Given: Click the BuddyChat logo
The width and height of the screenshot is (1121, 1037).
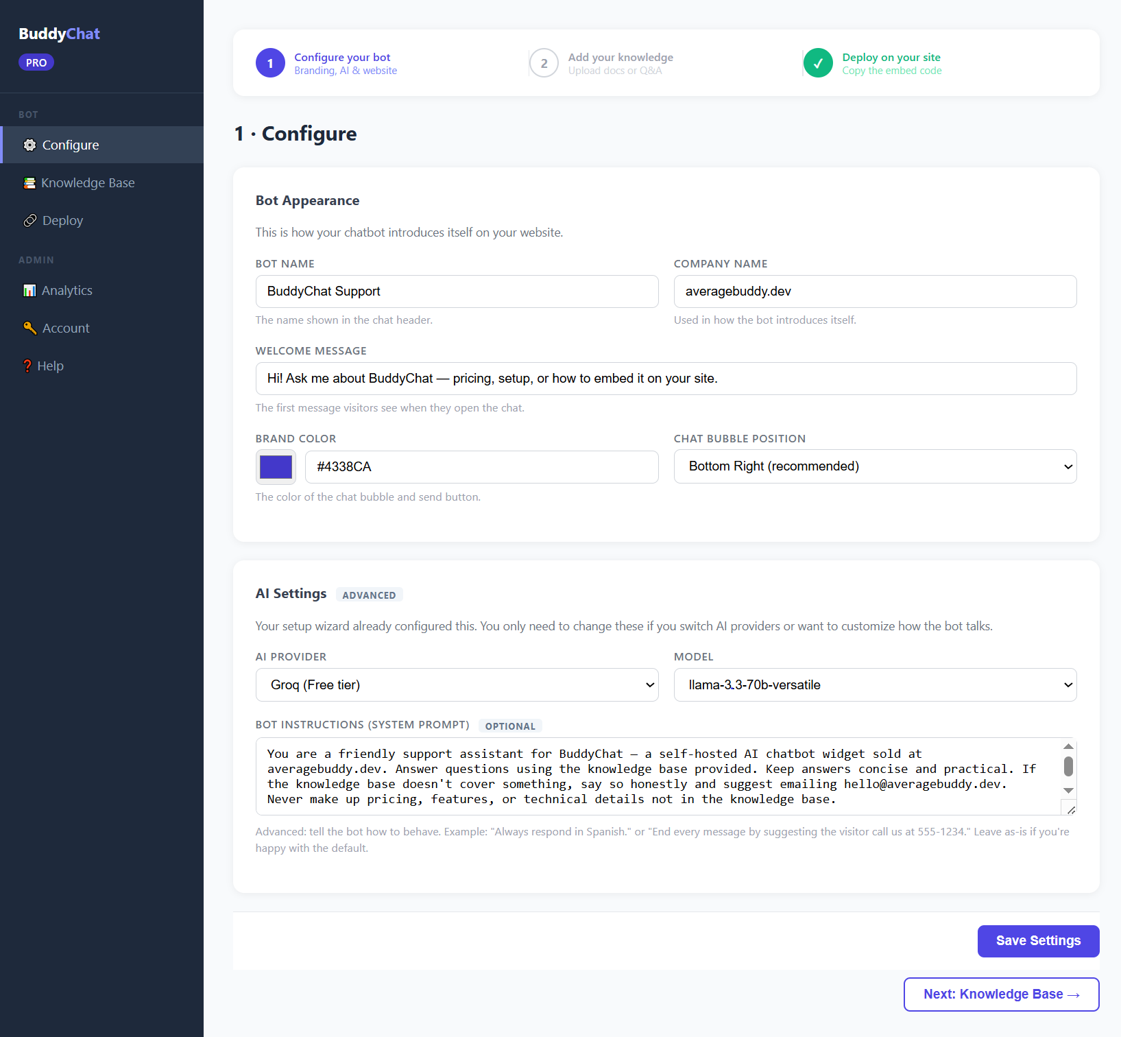Looking at the screenshot, I should 59,34.
